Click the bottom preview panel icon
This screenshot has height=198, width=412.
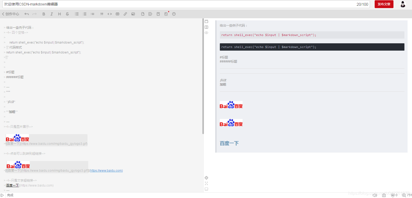[x=207, y=189]
